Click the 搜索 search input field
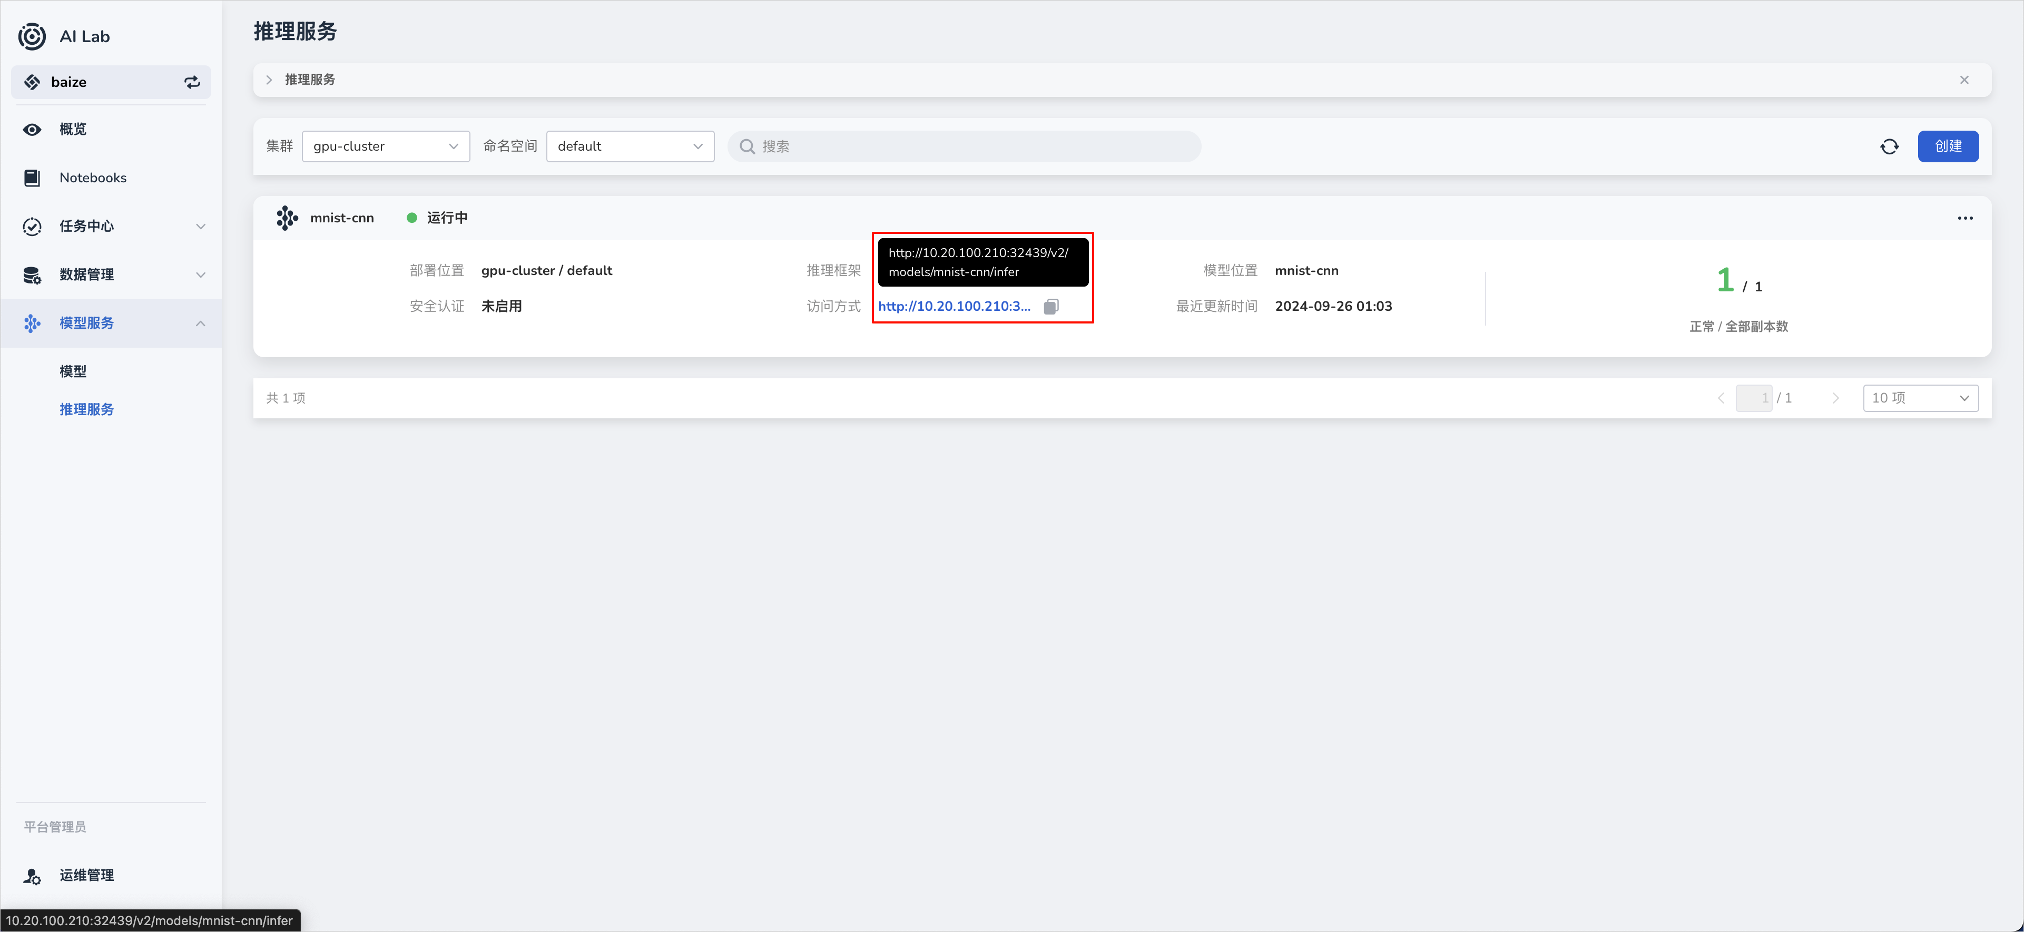 pyautogui.click(x=964, y=147)
